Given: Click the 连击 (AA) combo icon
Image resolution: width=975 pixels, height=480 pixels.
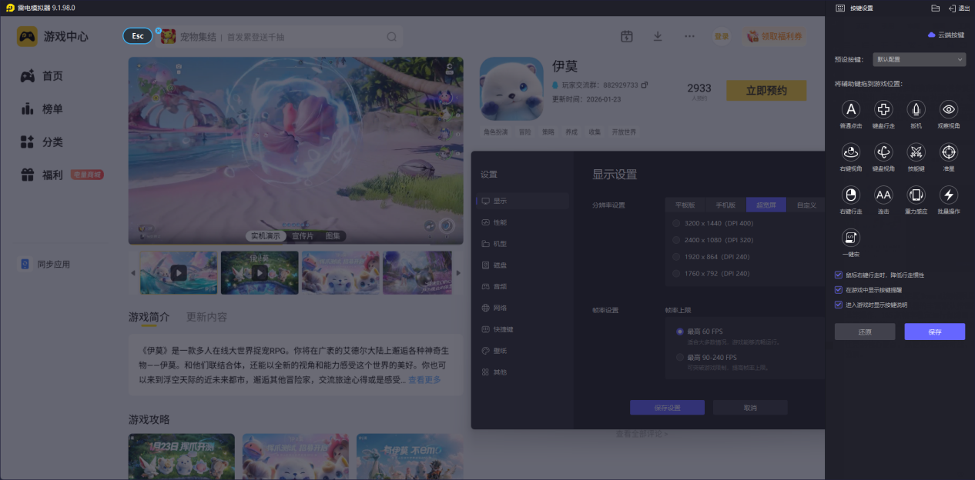Looking at the screenshot, I should coord(883,195).
